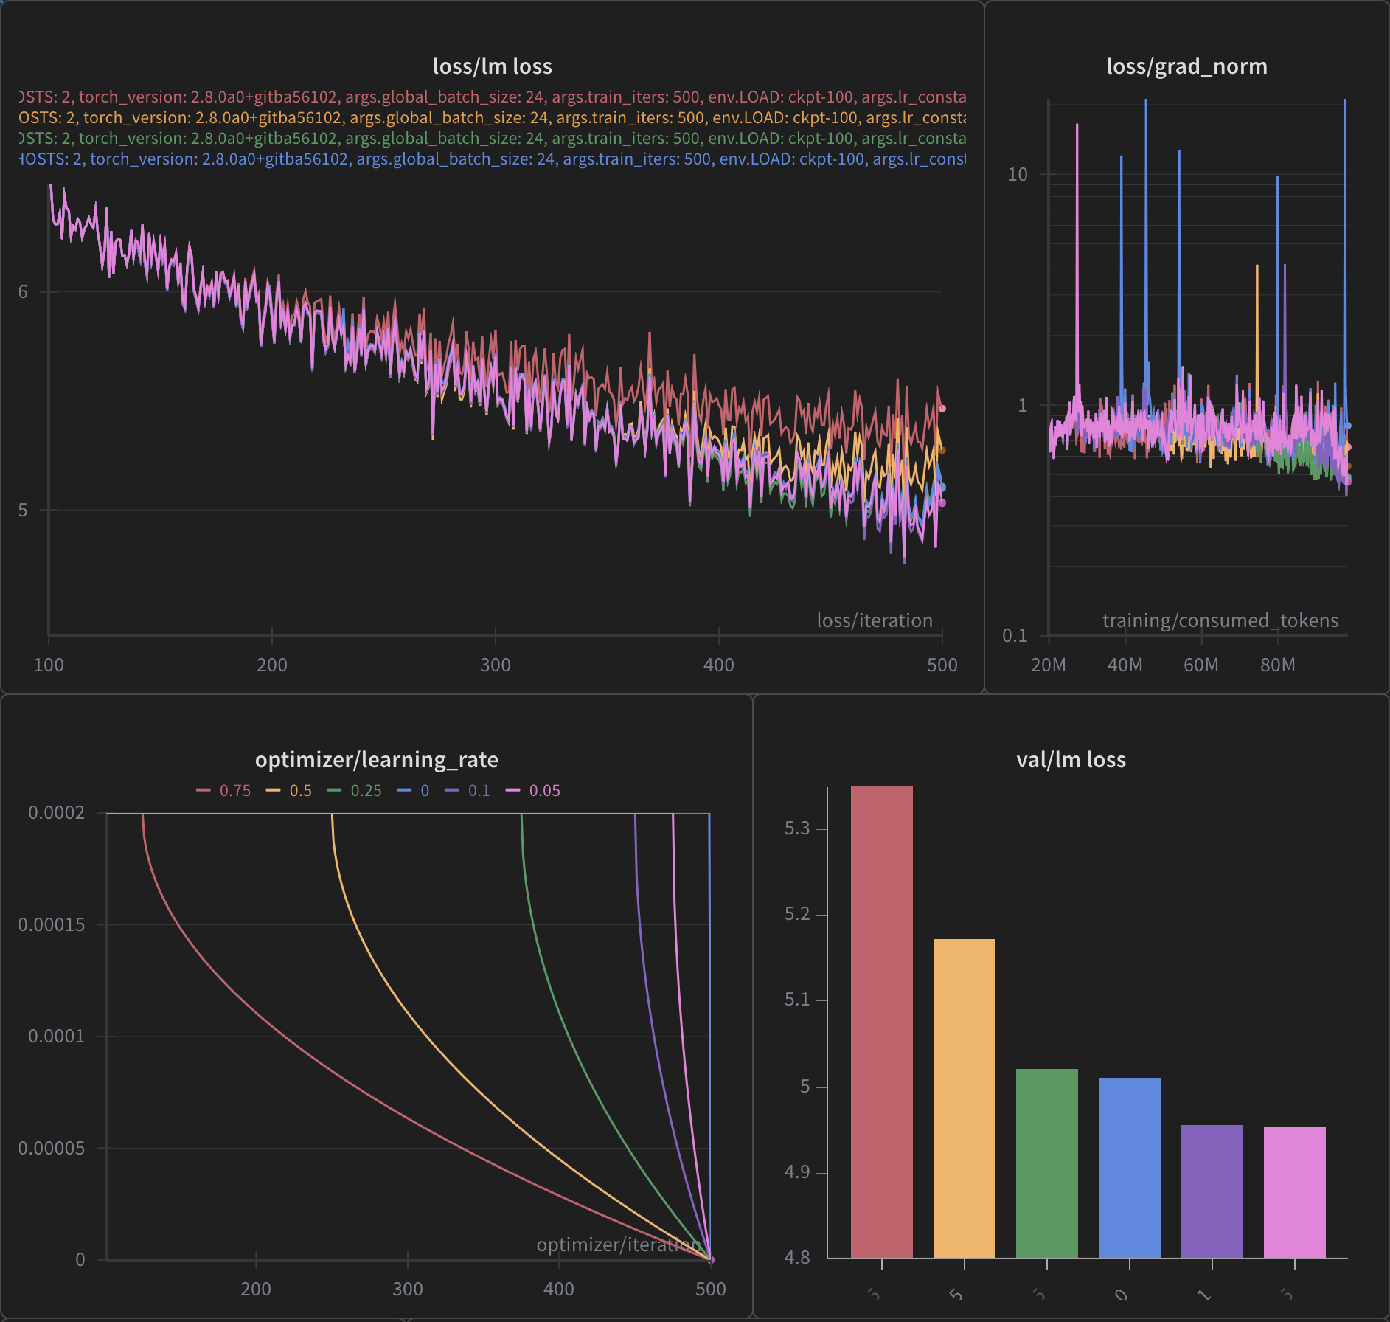Toggle the 0.1 legend entry in learning_rate chart
The image size is (1390, 1322).
click(468, 791)
